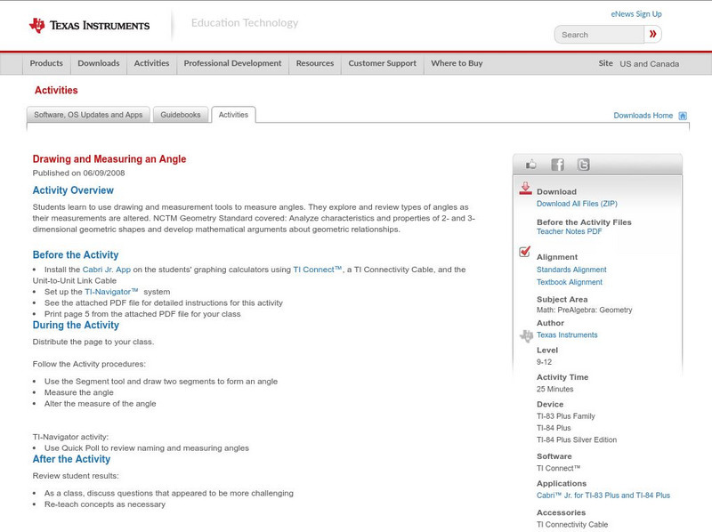
Task: Click the Math: PreAlgebra: Geometry subject text
Action: 585,310
